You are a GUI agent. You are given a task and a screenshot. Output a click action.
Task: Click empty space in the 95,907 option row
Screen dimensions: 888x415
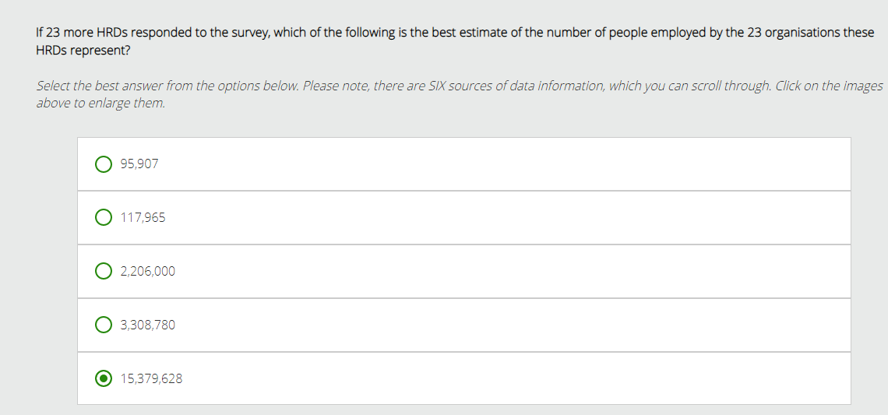[506, 164]
